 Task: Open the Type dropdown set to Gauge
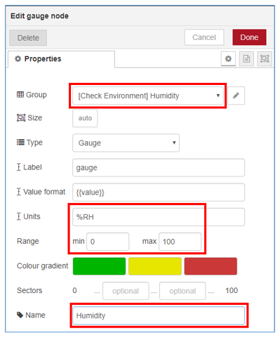[126, 143]
